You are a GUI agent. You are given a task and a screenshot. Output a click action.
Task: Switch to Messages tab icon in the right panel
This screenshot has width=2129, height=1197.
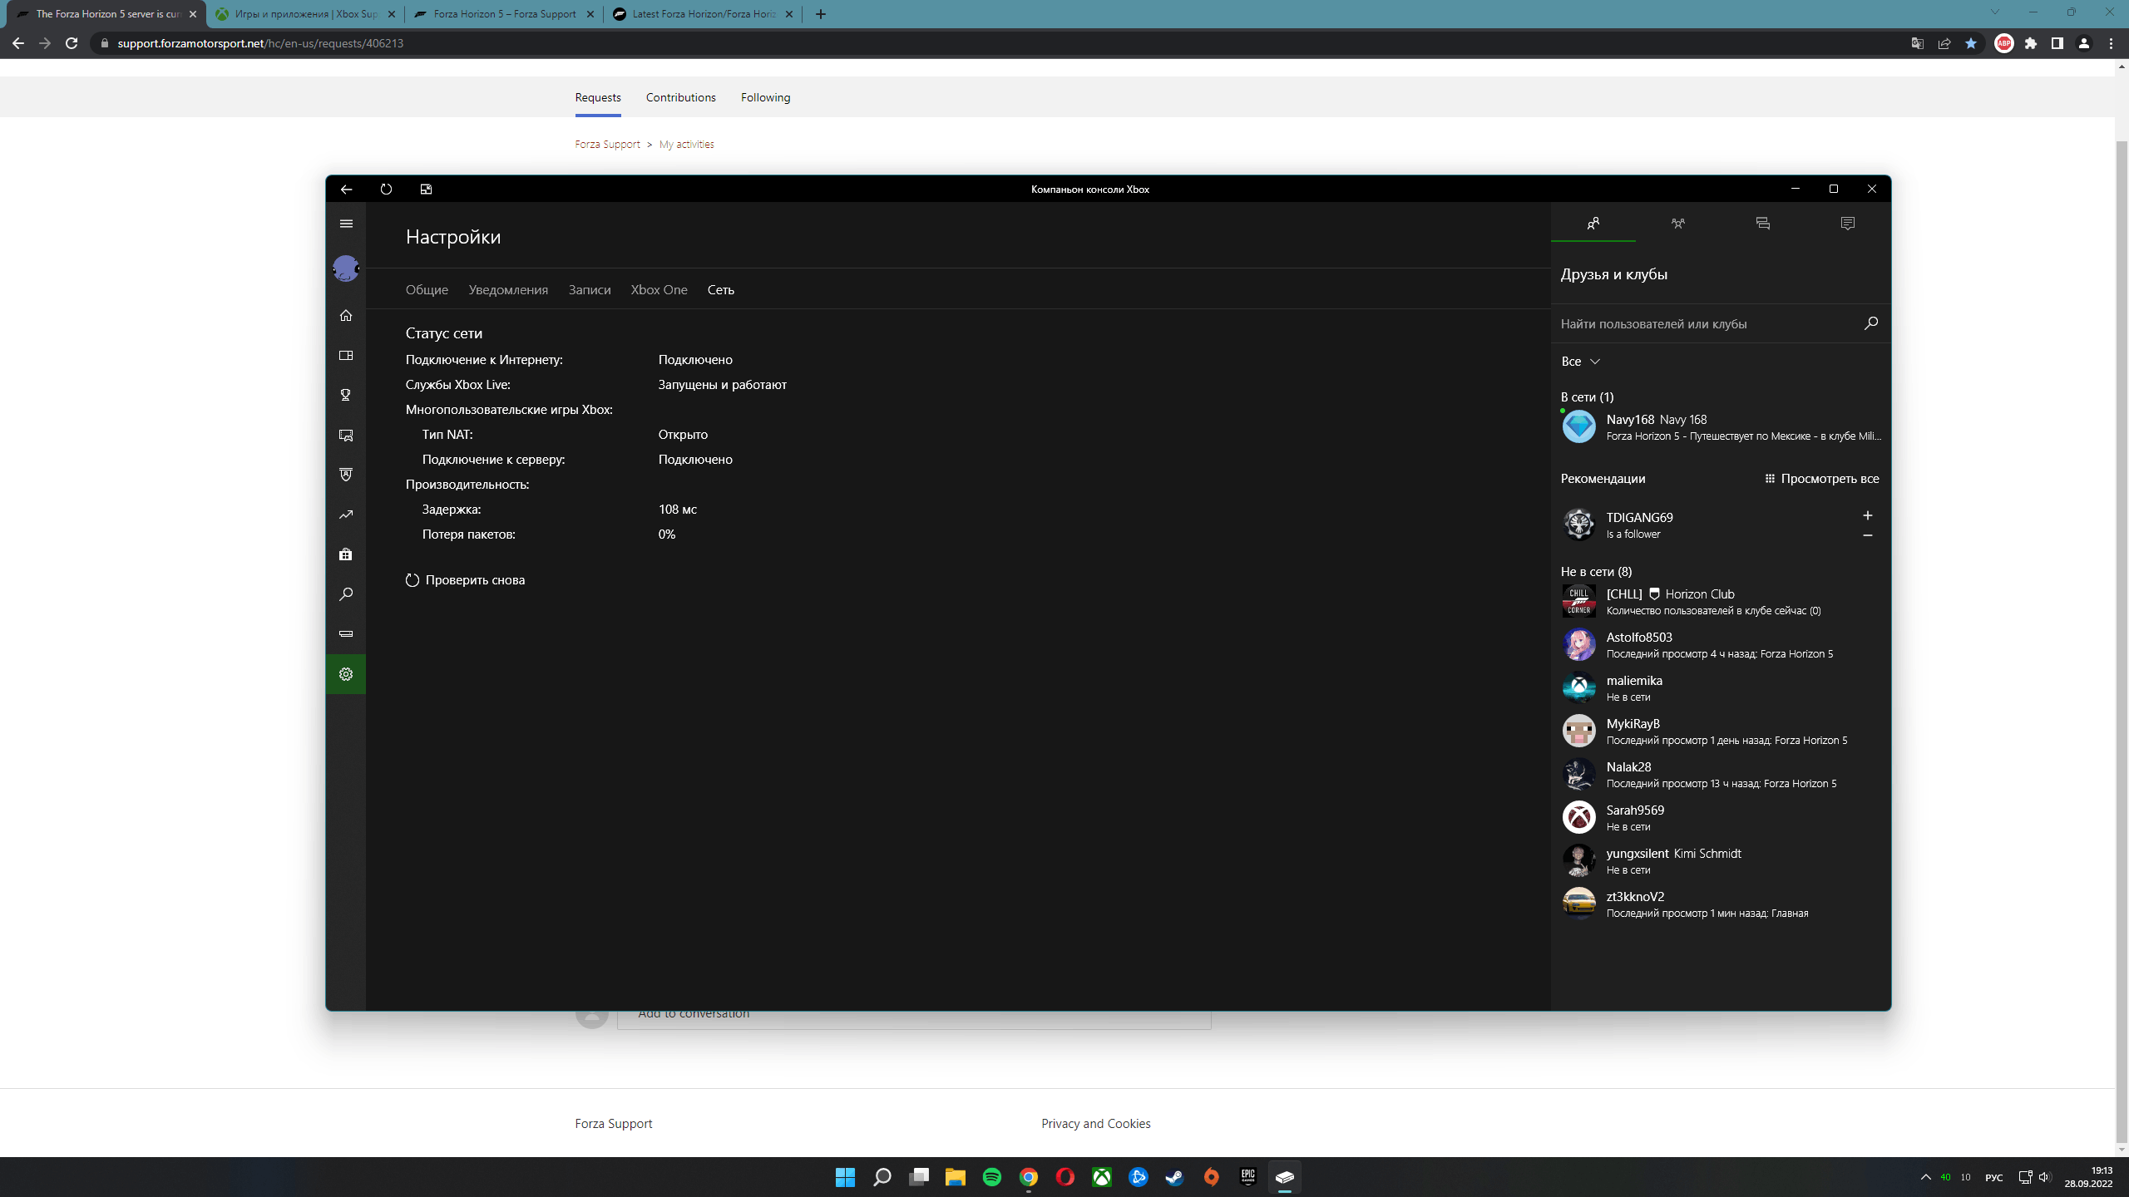(x=1763, y=224)
